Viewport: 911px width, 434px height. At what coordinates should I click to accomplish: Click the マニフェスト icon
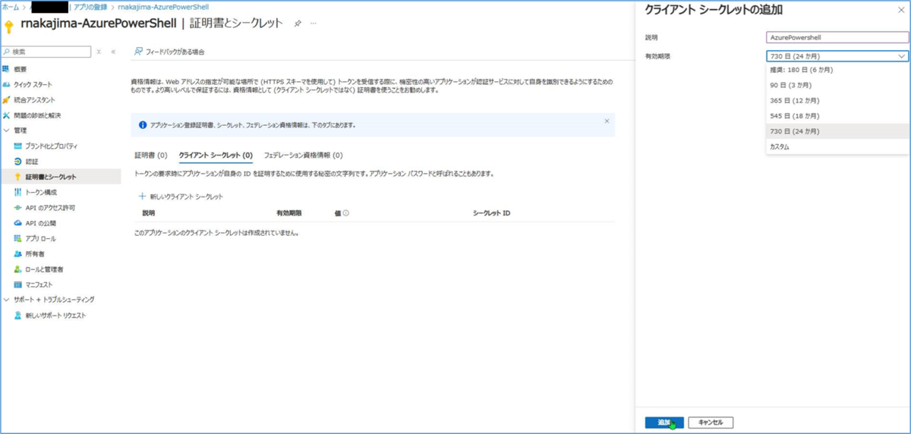(x=18, y=285)
